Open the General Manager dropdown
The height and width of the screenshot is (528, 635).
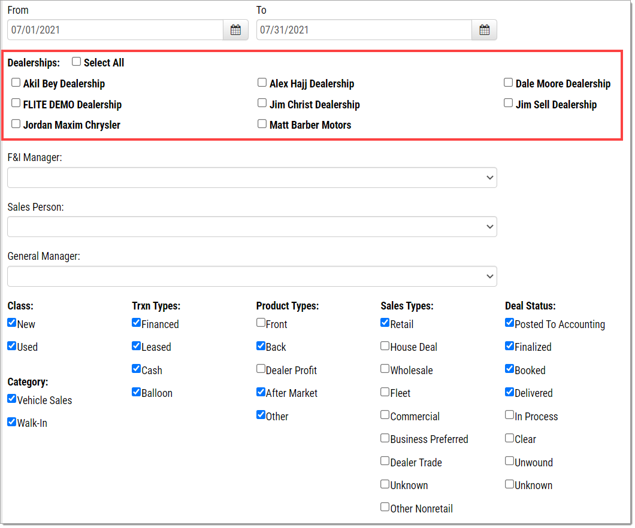point(252,277)
